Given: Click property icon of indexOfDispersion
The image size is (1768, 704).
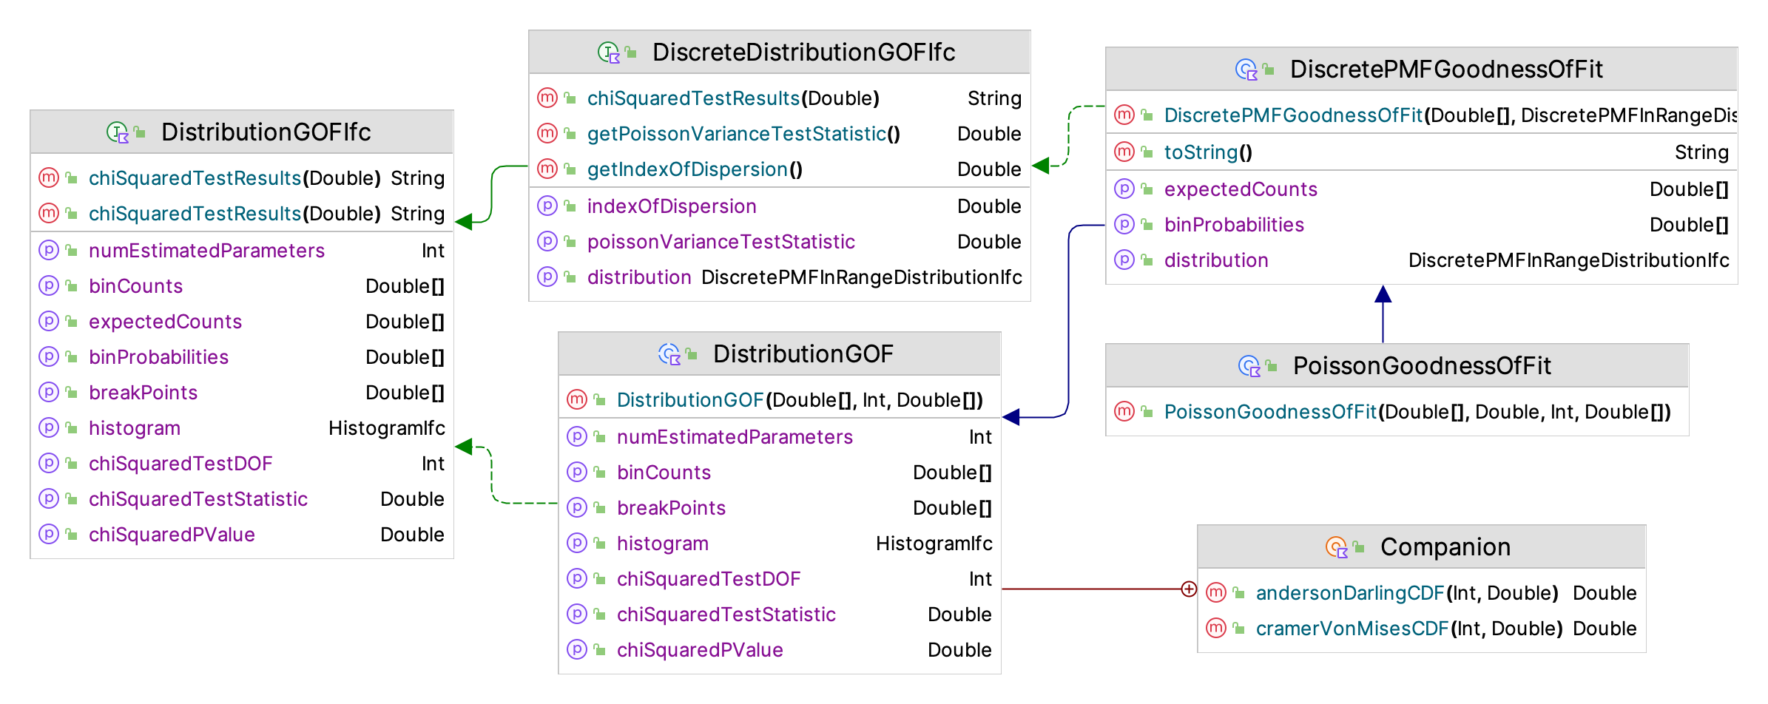Looking at the screenshot, I should click(x=547, y=206).
